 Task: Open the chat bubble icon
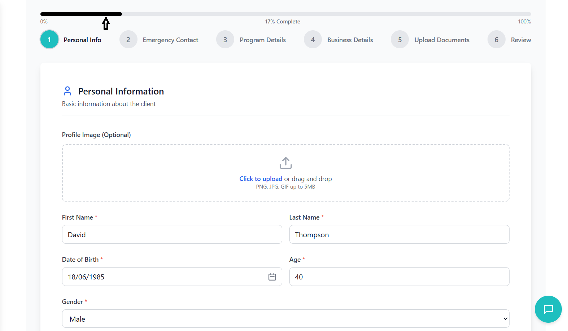548,309
